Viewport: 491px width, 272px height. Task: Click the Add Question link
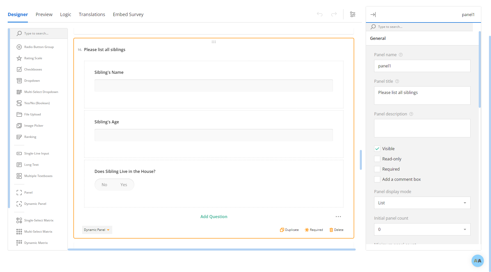pyautogui.click(x=214, y=217)
